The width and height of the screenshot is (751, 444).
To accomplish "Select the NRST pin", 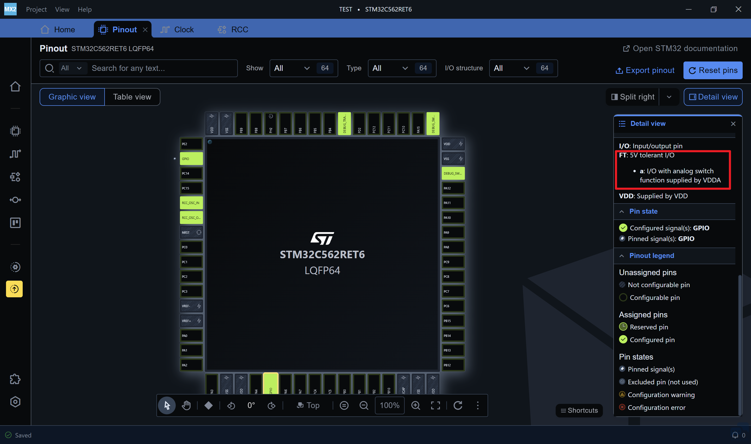I will [x=191, y=232].
